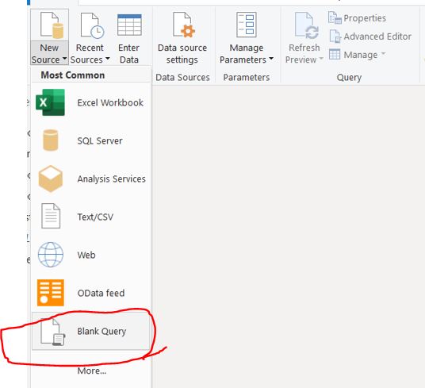Expand the Recent Sources dropdown arrow
Viewport: 425px width, 388px height.
click(107, 59)
